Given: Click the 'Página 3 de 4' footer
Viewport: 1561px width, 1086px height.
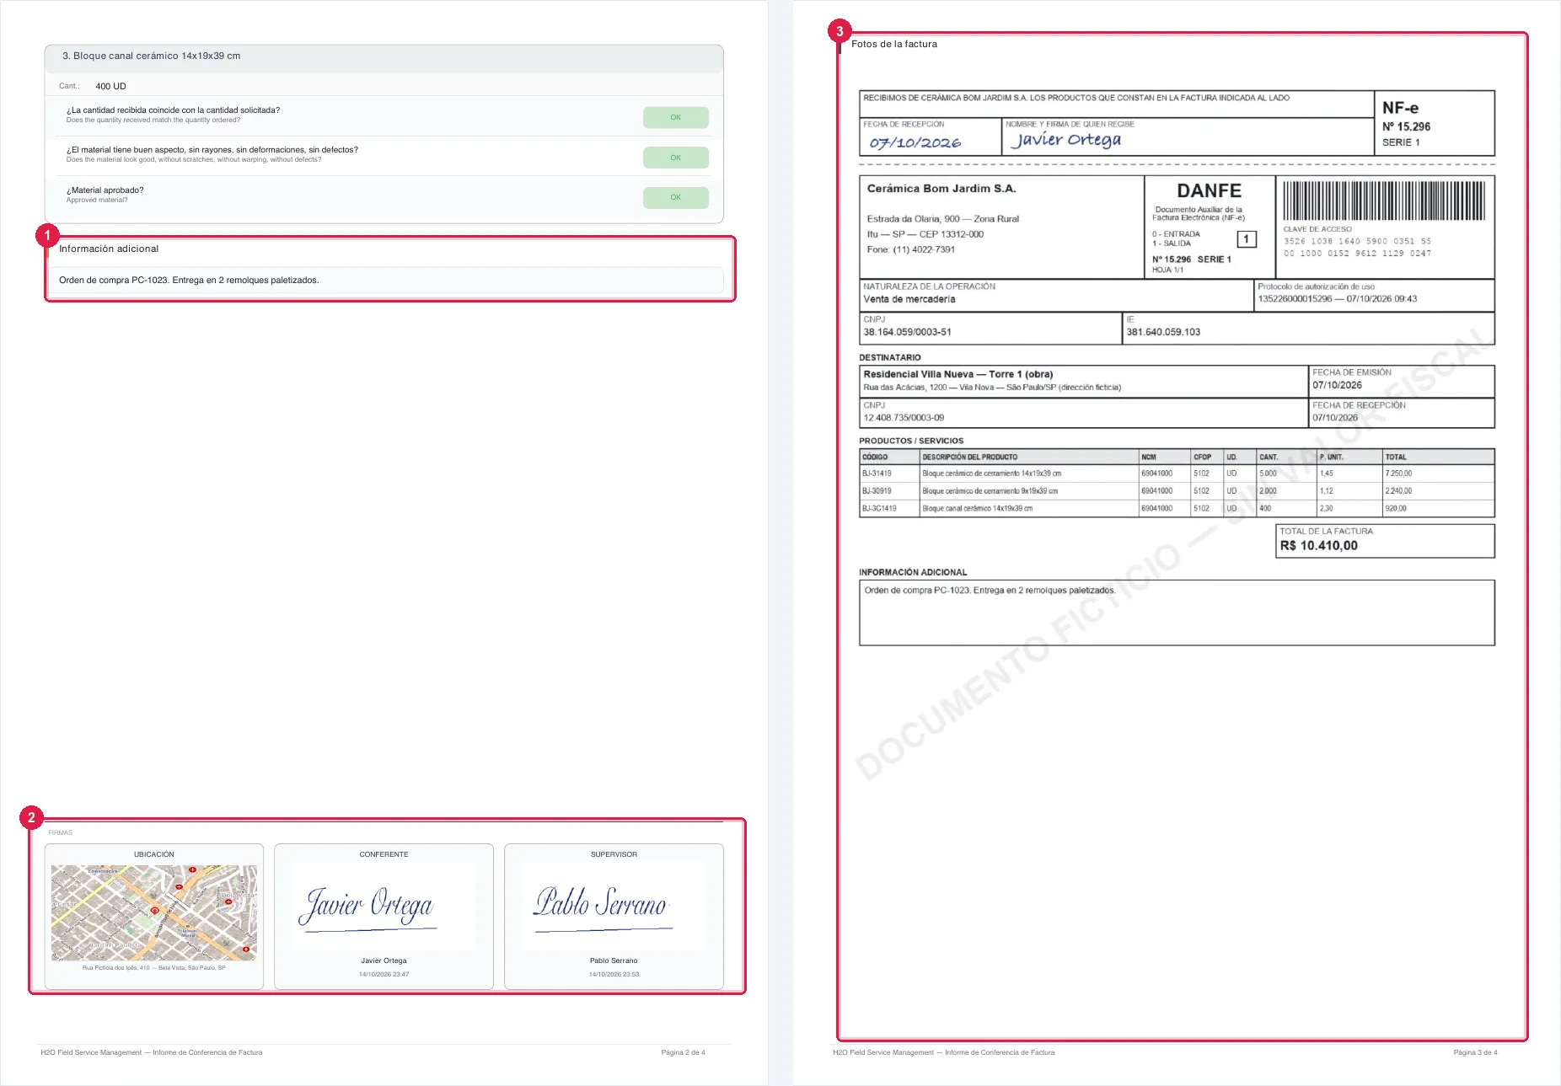Looking at the screenshot, I should [x=1475, y=1052].
